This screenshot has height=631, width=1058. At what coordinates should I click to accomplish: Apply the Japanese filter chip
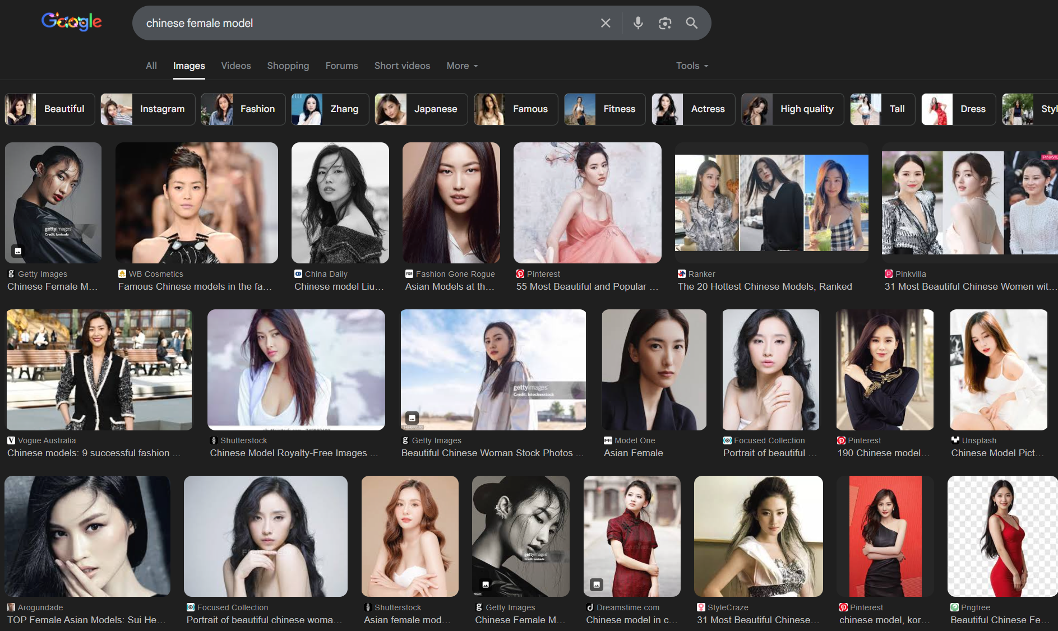click(x=422, y=109)
